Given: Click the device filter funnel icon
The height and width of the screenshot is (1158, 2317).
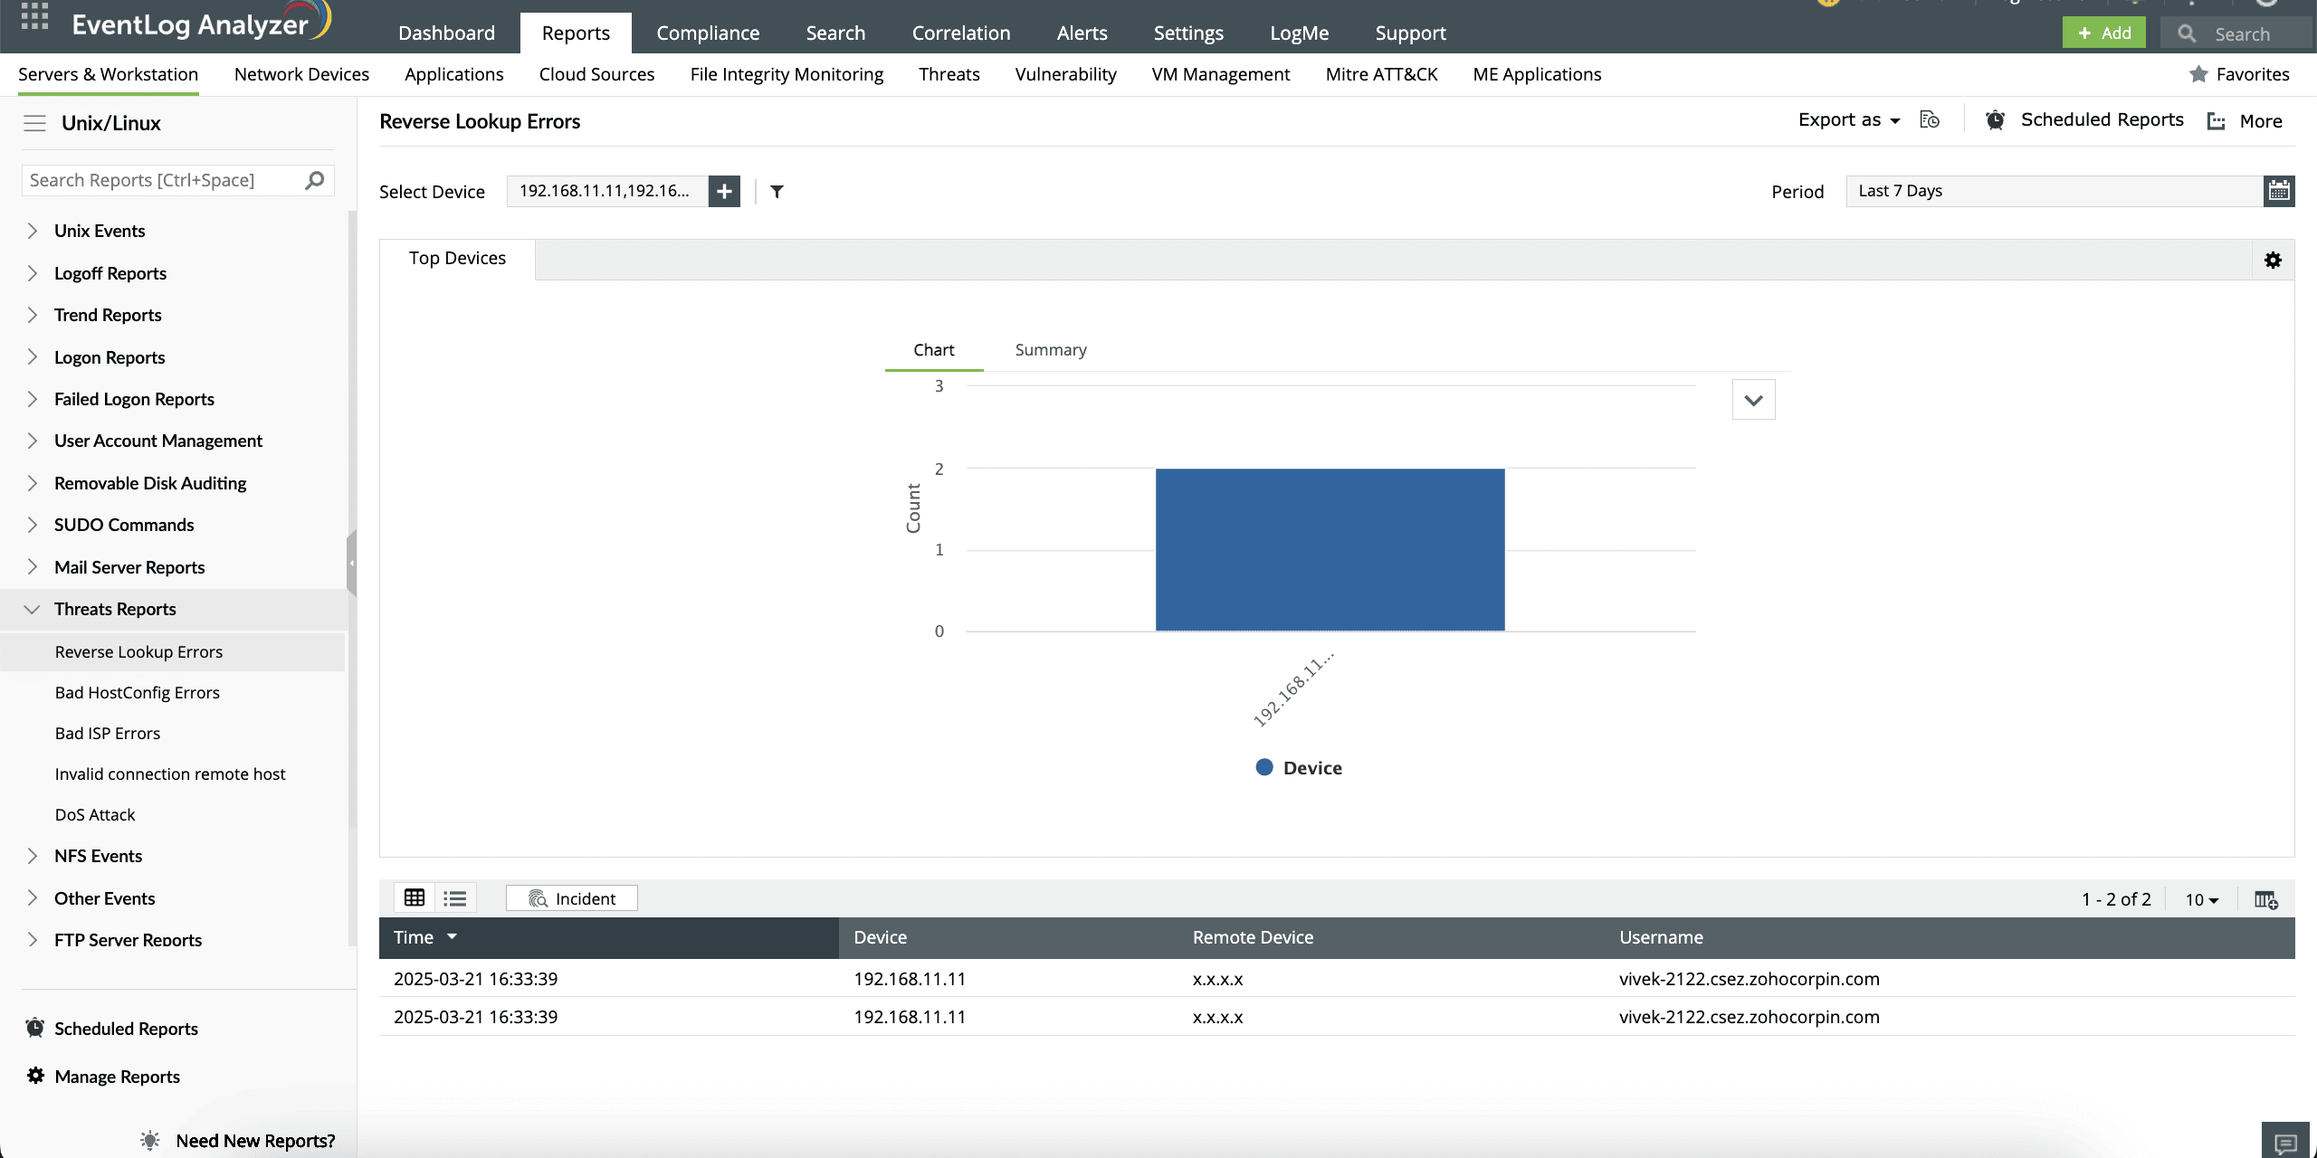Looking at the screenshot, I should [x=777, y=191].
